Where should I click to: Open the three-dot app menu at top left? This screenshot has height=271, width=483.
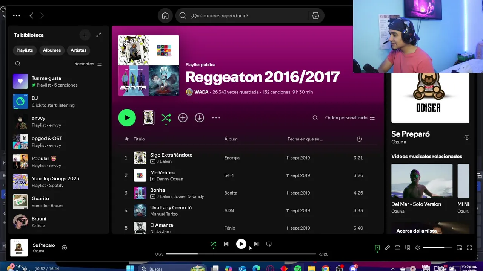[17, 15]
